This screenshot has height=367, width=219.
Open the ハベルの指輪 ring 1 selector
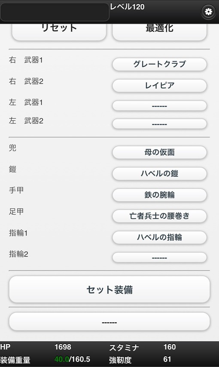click(160, 237)
